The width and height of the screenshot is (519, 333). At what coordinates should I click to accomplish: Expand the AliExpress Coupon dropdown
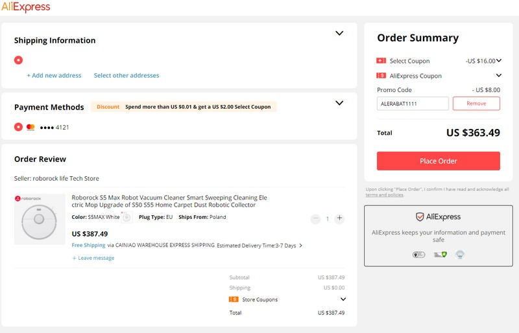(x=499, y=75)
